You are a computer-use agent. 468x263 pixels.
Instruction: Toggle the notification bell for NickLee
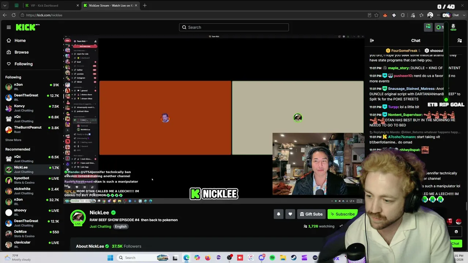point(279,214)
